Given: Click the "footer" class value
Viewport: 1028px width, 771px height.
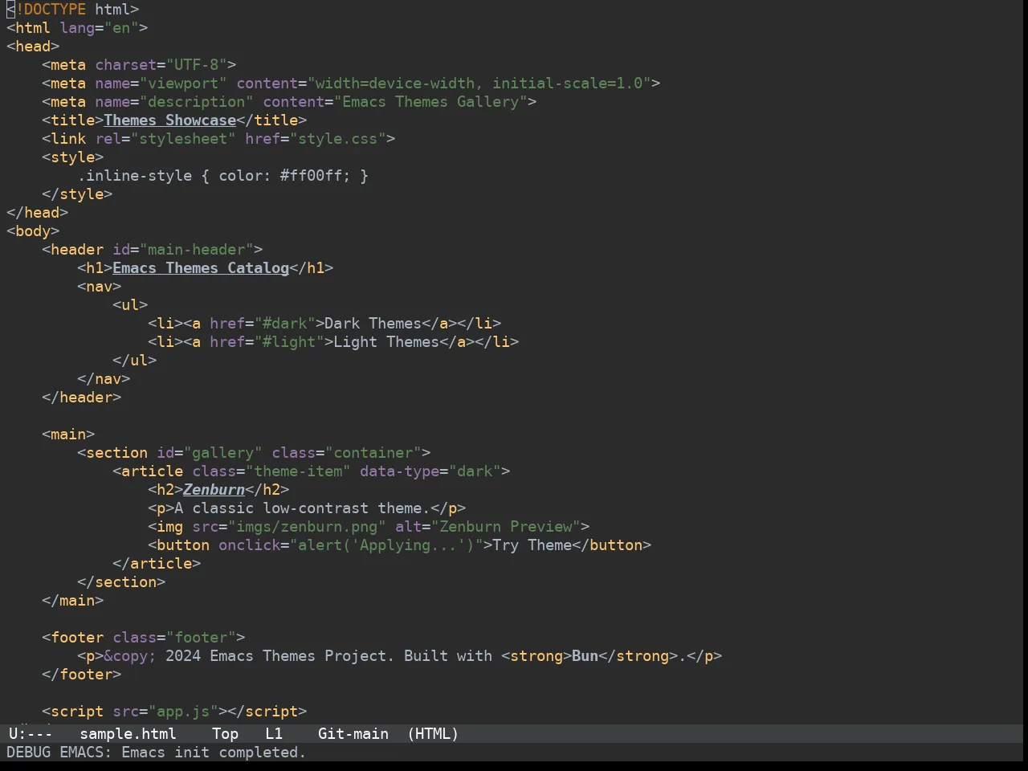Looking at the screenshot, I should (x=201, y=638).
